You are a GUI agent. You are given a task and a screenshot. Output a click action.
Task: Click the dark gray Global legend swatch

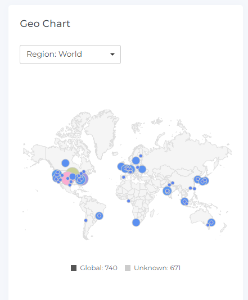pos(74,268)
